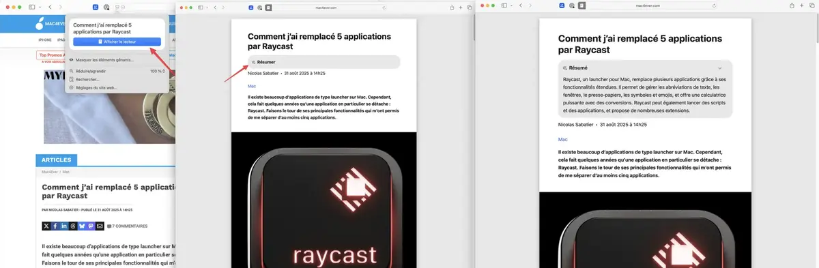
Task: Click the 'Résumer' summarize button
Action: [x=324, y=61]
